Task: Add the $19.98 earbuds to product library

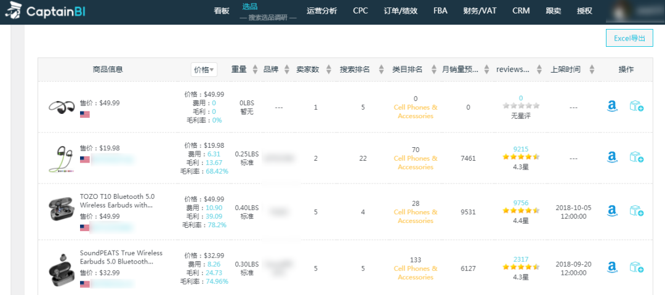Action: click(636, 158)
